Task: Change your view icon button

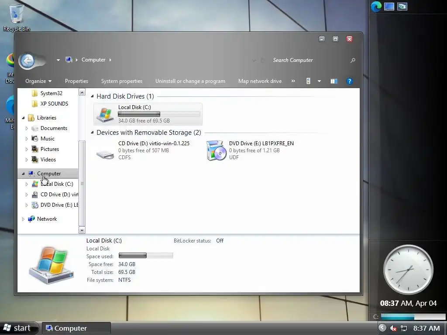Action: pyautogui.click(x=308, y=81)
